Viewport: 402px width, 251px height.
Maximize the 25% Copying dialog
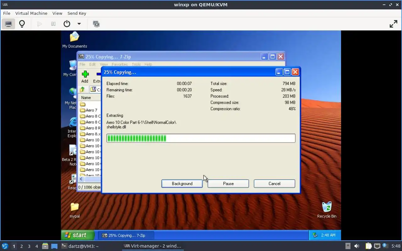coord(287,72)
